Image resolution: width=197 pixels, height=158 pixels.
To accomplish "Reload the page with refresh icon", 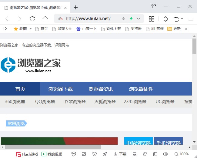I will pyautogui.click(x=32, y=19).
